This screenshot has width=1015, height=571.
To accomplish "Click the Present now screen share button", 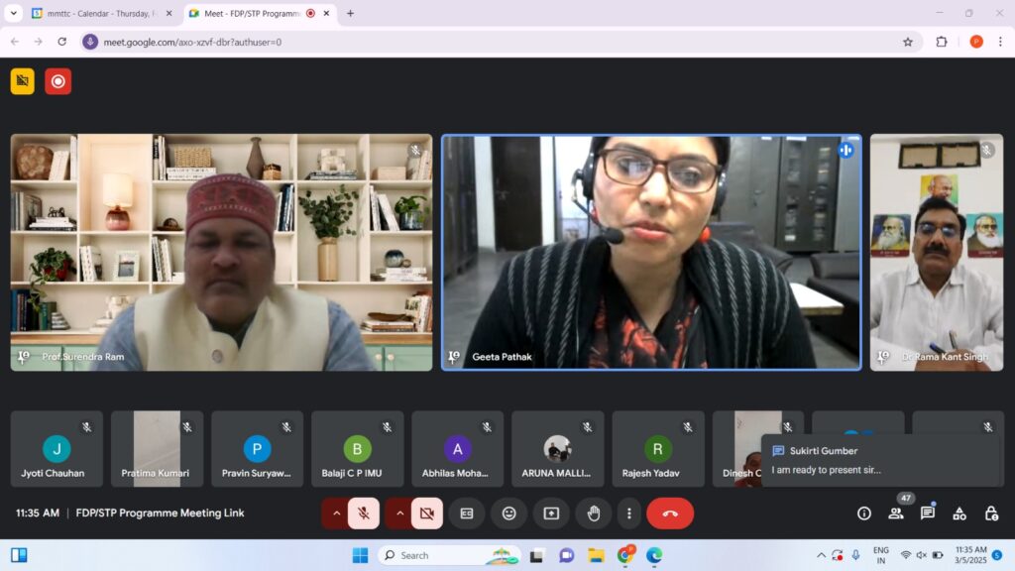I will tap(551, 514).
